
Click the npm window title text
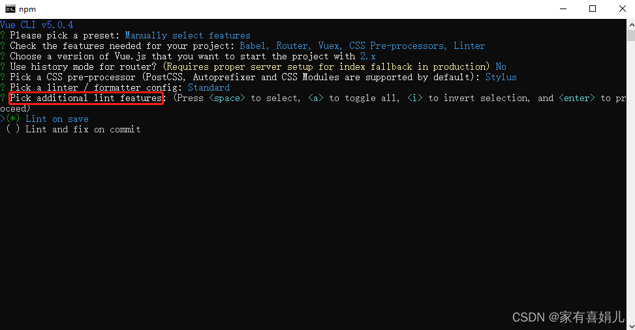27,9
